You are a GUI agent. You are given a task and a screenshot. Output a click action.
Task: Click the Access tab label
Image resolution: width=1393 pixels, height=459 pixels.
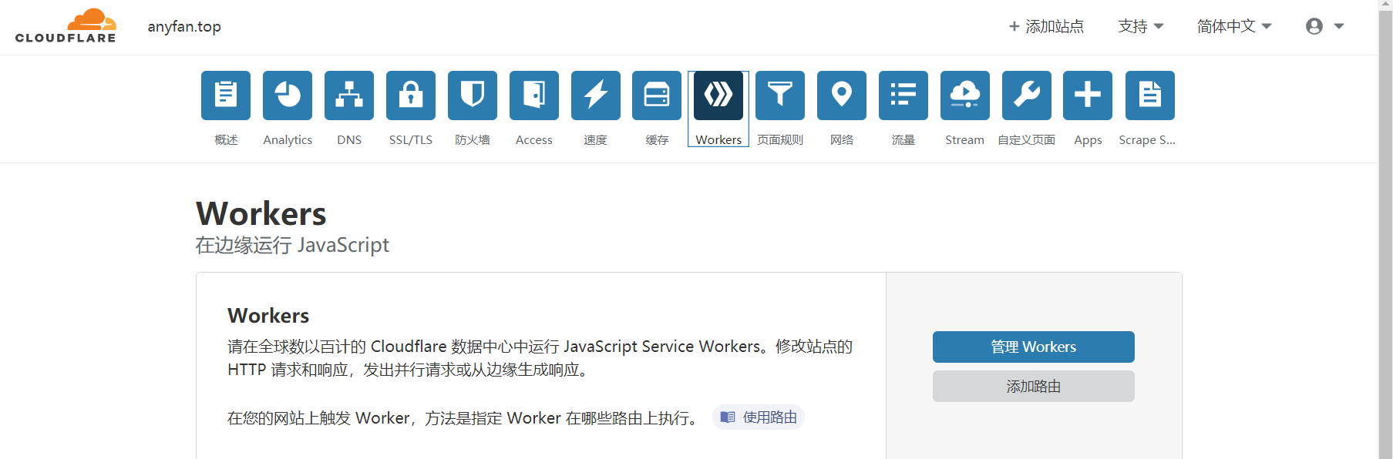coord(534,140)
